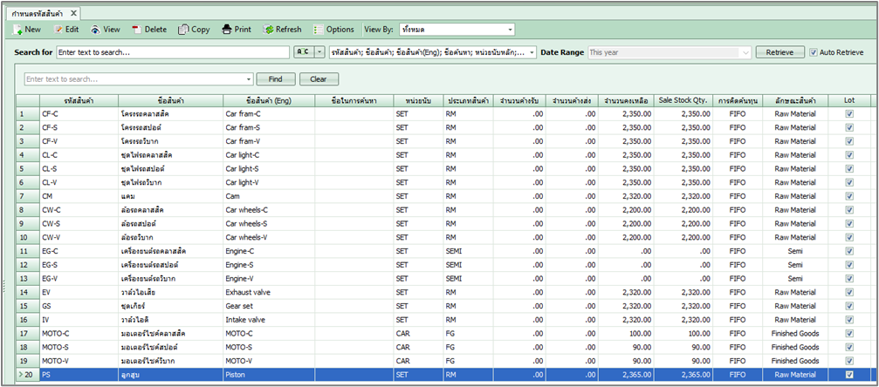Open the Options toolbar item
This screenshot has height=387, width=879.
coord(333,30)
